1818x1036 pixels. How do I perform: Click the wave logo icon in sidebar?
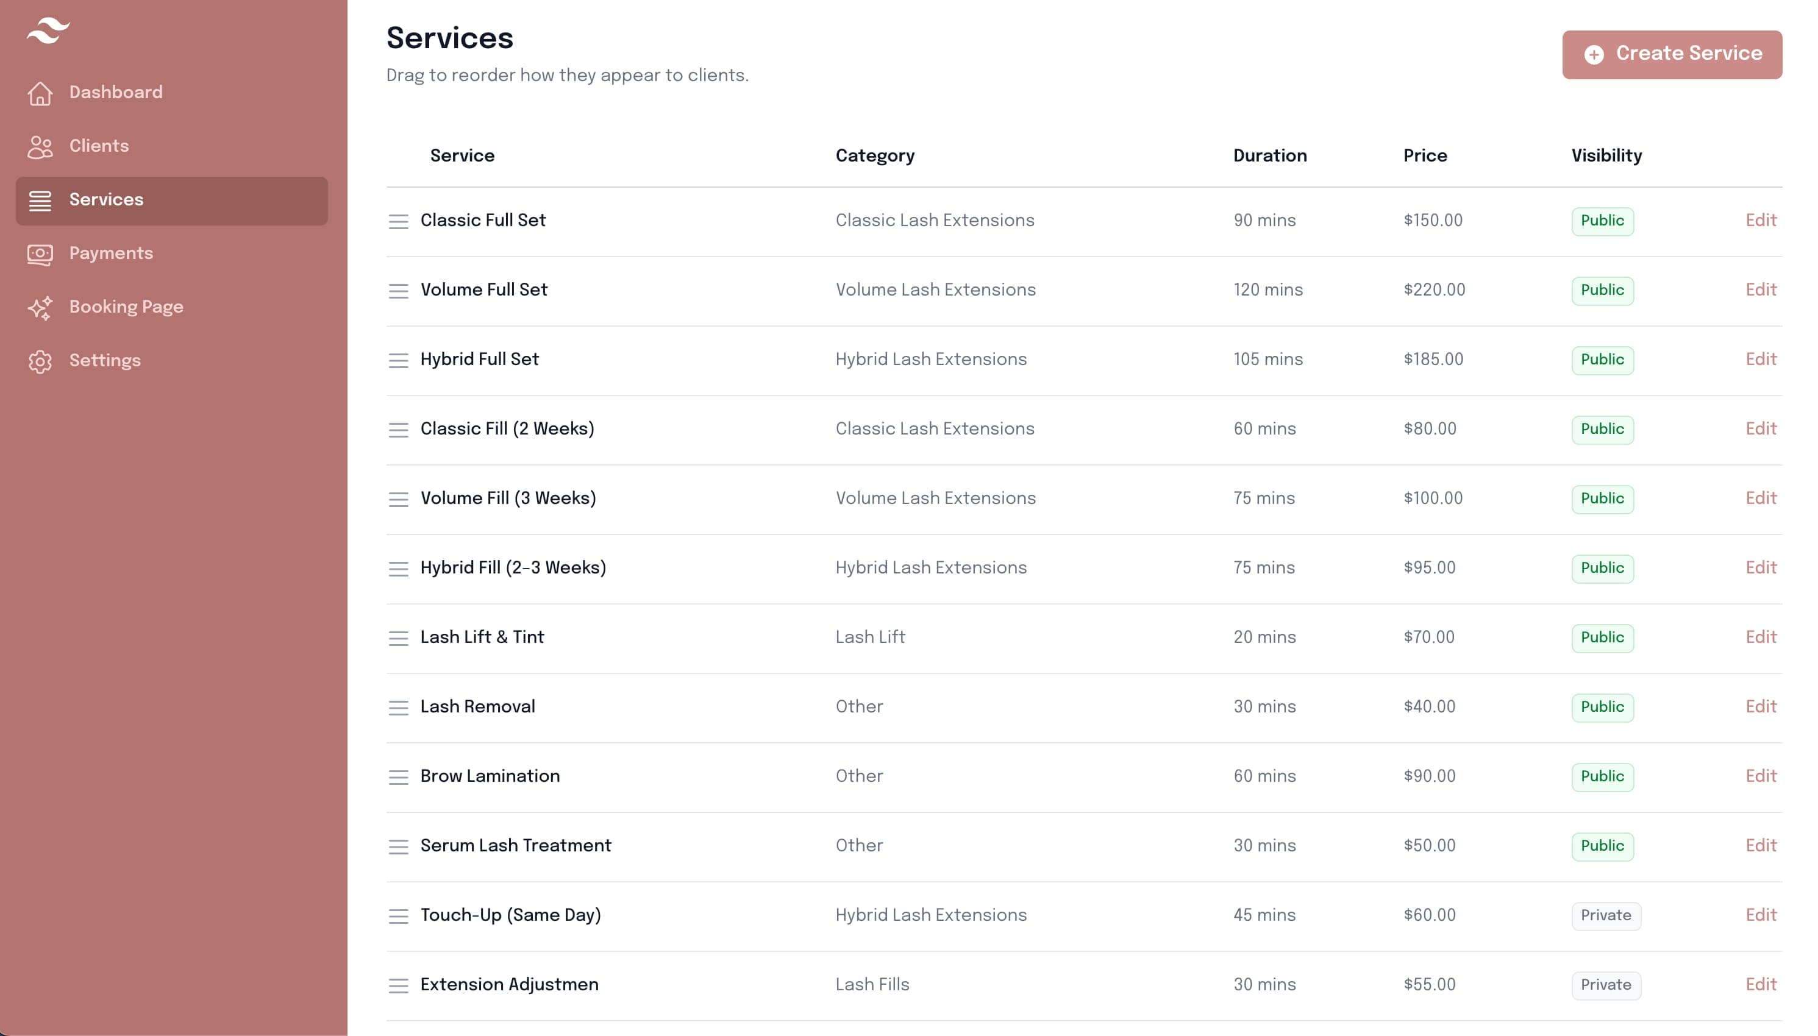pos(48,30)
